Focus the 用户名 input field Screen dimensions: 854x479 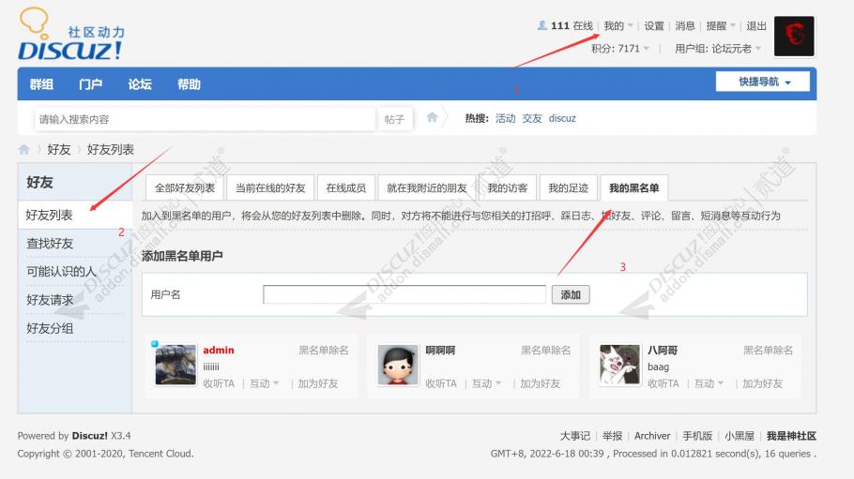[x=404, y=294]
